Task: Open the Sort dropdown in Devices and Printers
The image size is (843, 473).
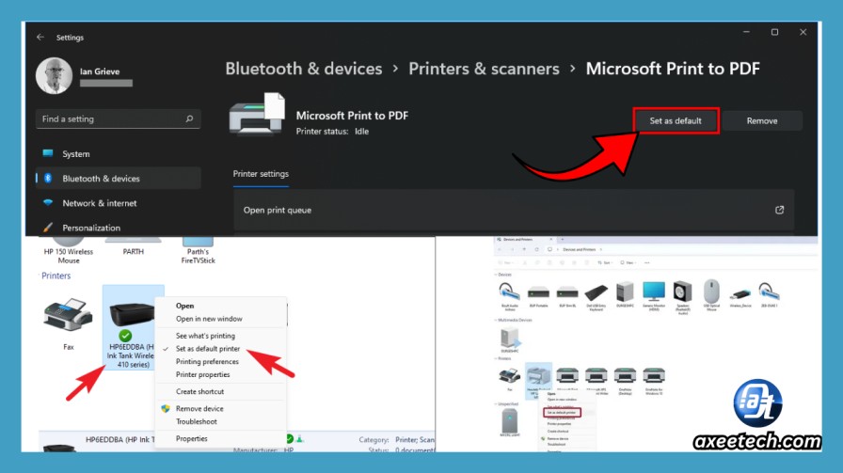Action: point(605,263)
